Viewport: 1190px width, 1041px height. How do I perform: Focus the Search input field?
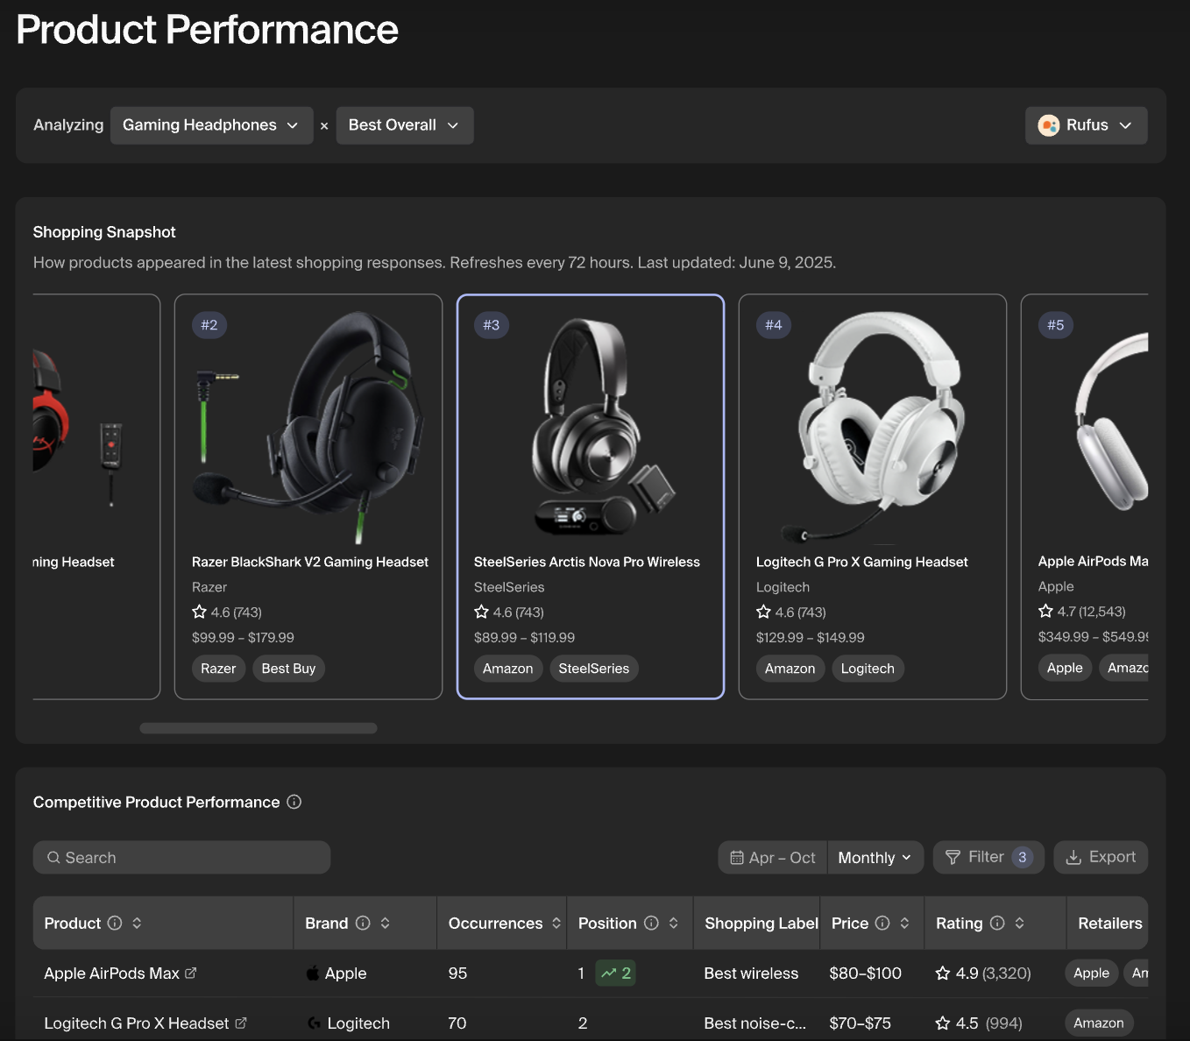pos(181,858)
